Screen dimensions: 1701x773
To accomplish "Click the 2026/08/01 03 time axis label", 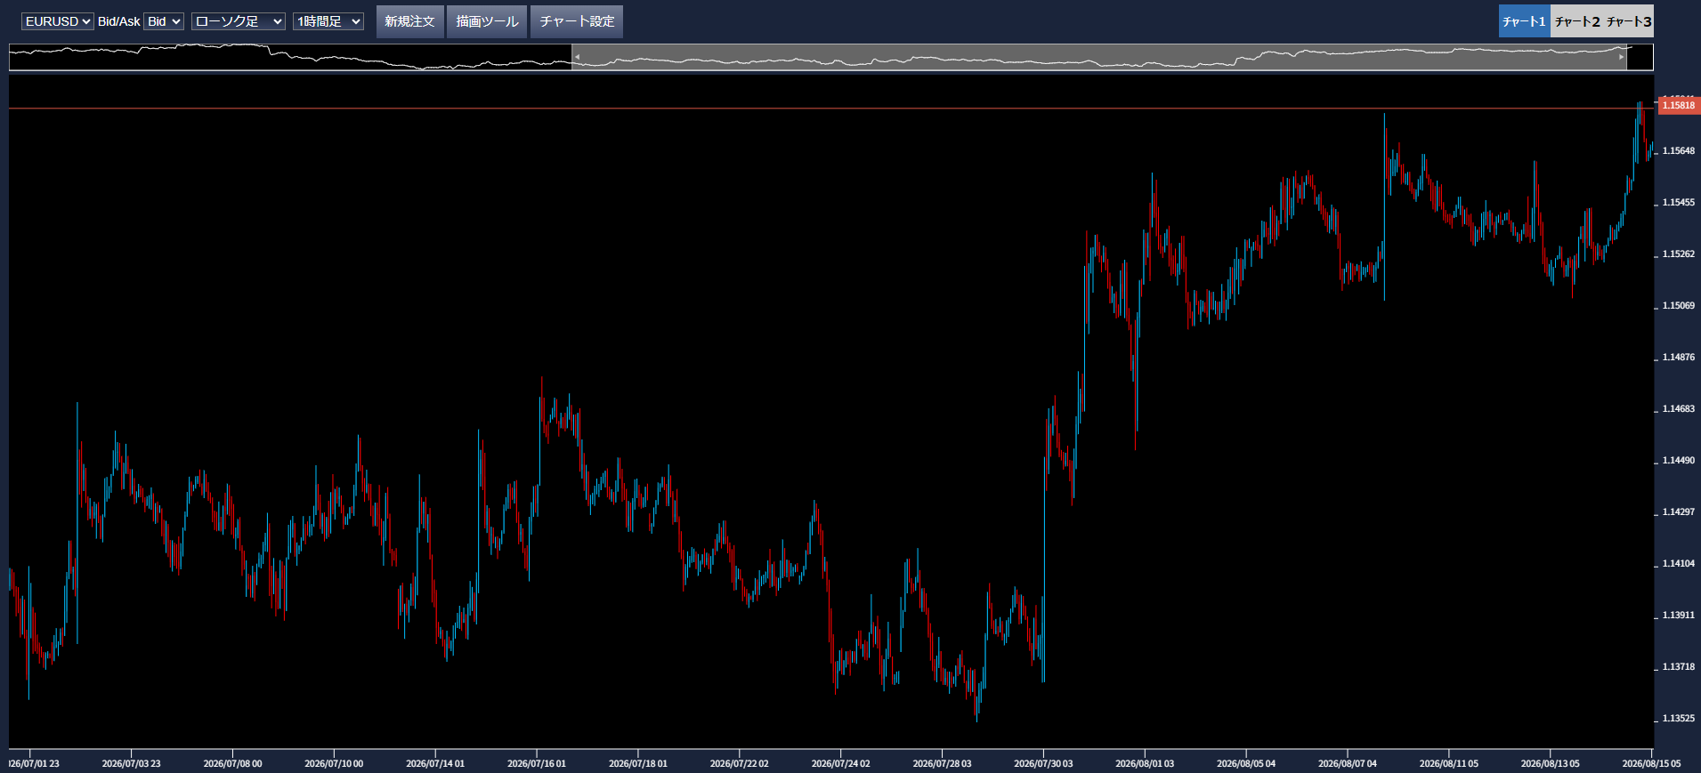I will [1145, 764].
